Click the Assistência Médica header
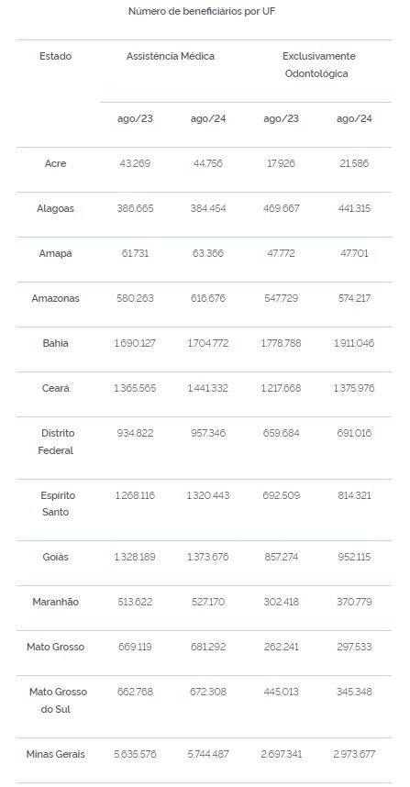 (170, 56)
